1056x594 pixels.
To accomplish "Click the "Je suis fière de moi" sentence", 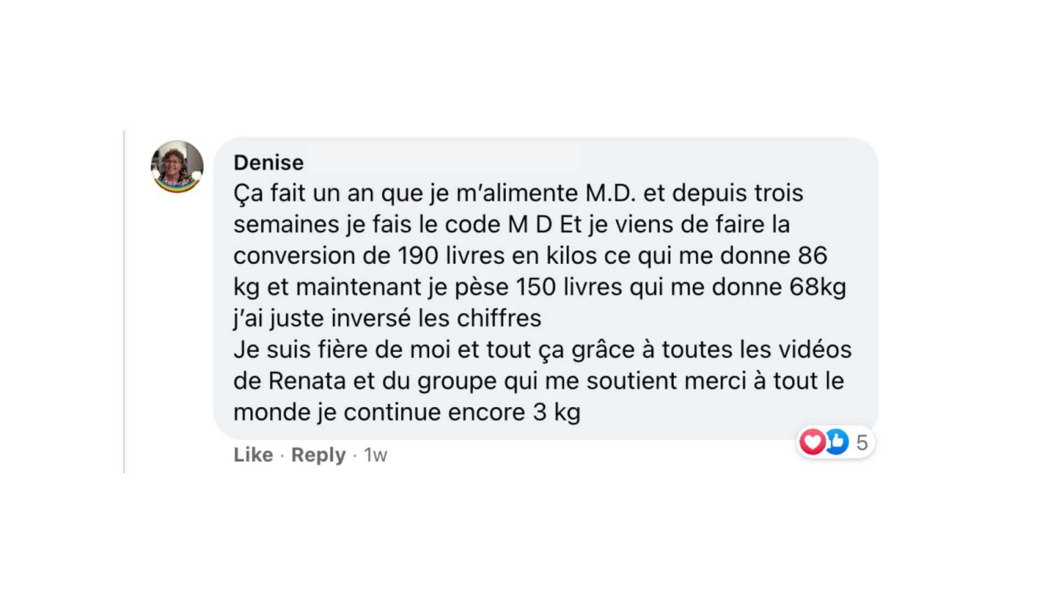I will [342, 349].
